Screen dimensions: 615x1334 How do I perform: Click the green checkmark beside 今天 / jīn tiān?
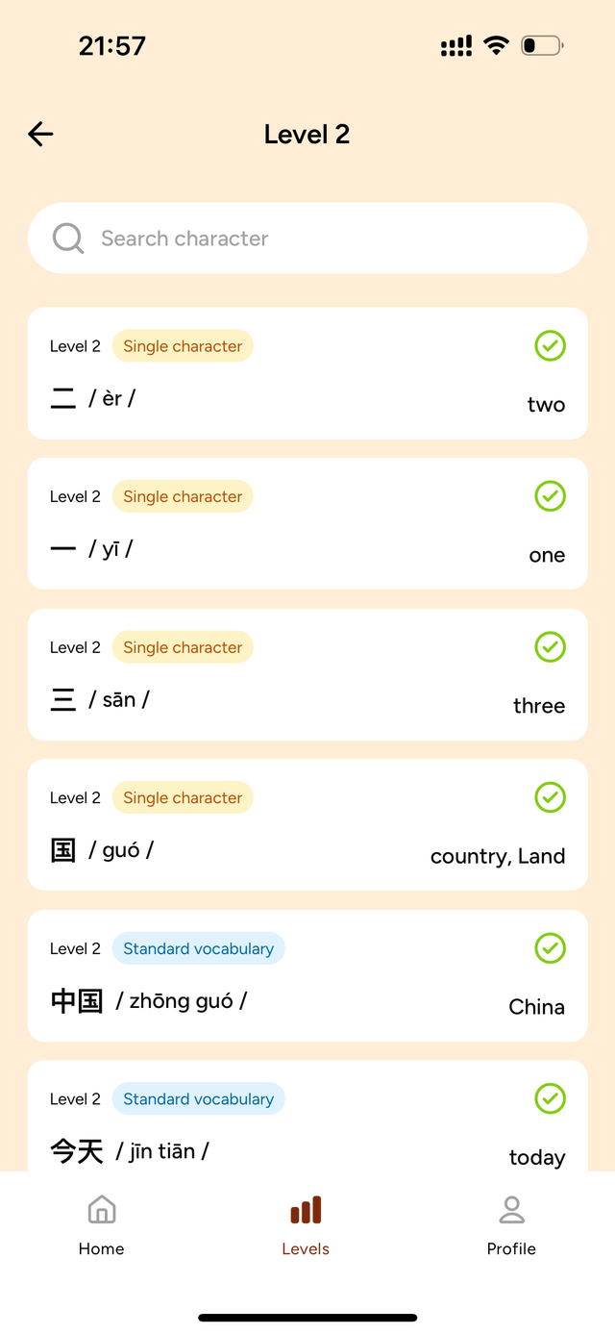[550, 1098]
